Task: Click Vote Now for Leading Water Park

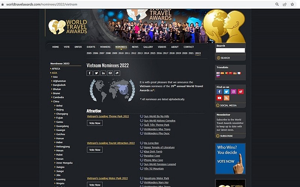Action: tap(95, 185)
